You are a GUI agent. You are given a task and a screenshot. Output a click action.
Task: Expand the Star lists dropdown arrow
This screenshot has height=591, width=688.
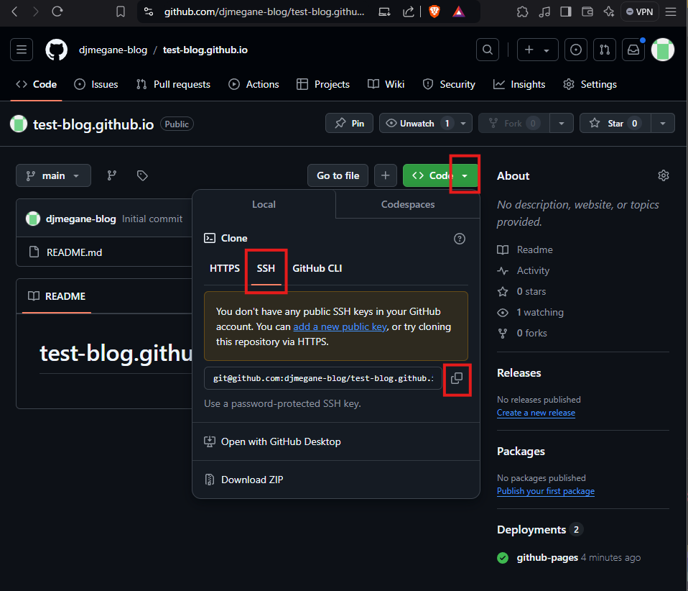(x=663, y=124)
